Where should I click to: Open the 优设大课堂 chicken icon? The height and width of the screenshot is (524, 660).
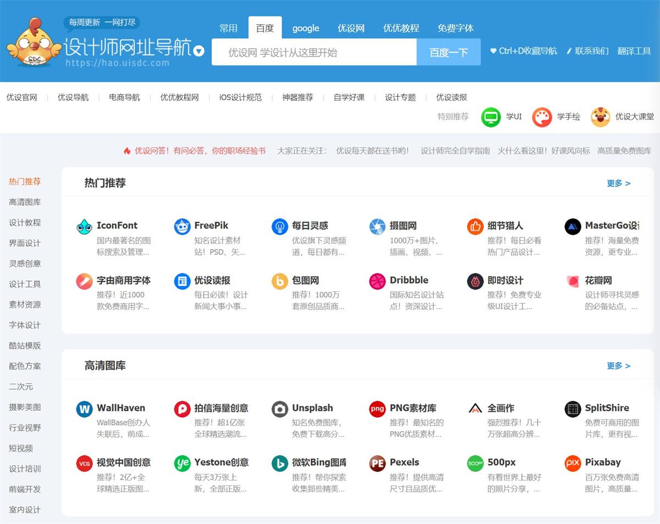click(x=601, y=117)
